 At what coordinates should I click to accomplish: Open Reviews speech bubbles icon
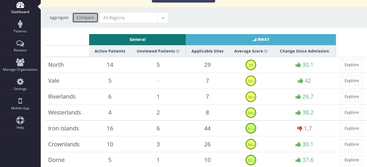click(20, 43)
